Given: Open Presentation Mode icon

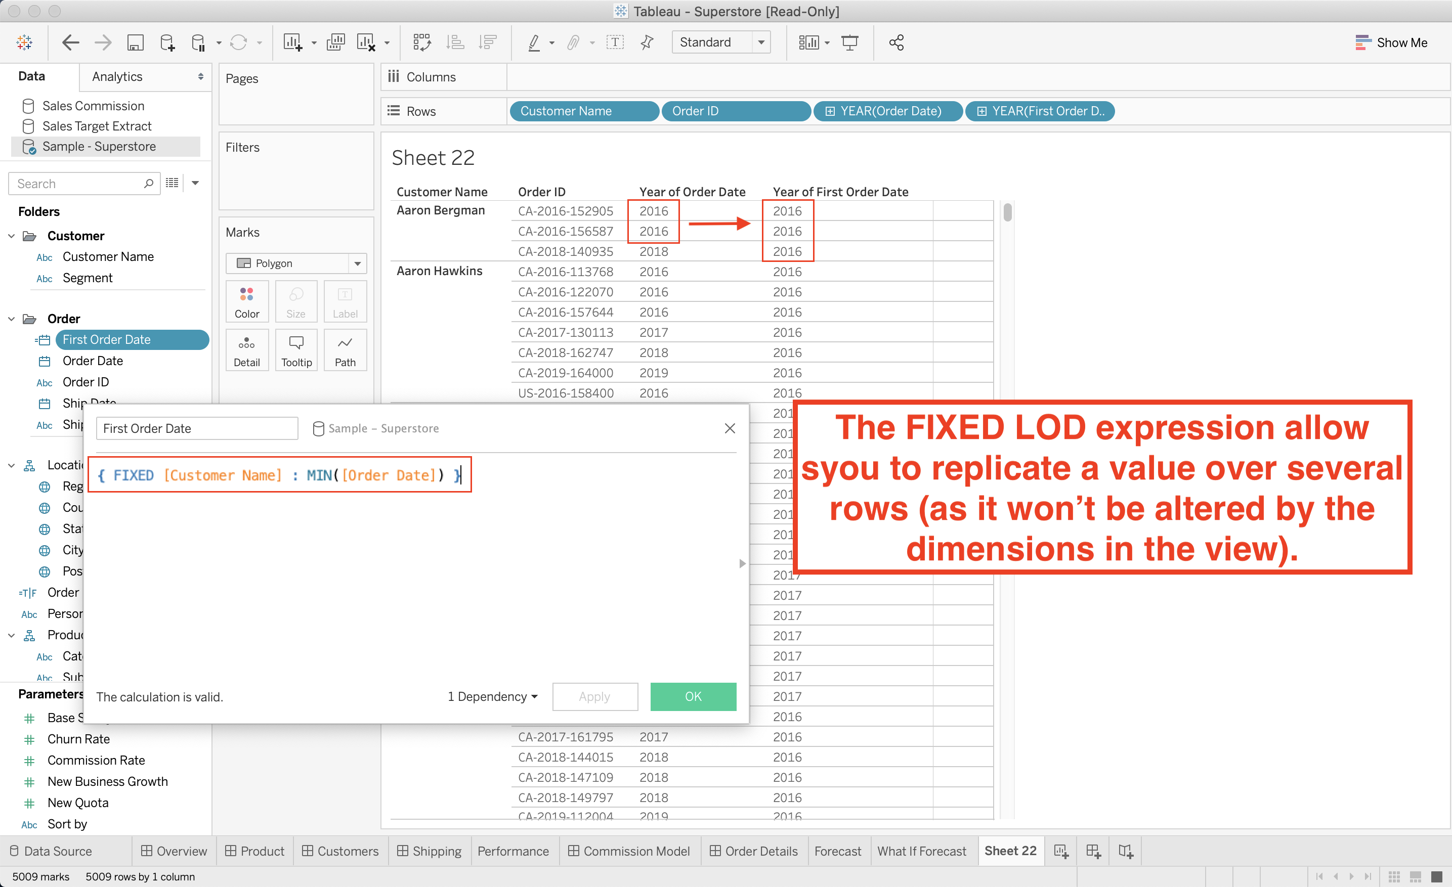Looking at the screenshot, I should [849, 42].
